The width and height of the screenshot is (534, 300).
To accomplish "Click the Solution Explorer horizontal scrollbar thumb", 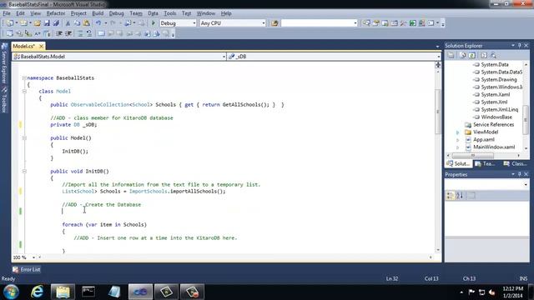I will click(x=473, y=156).
